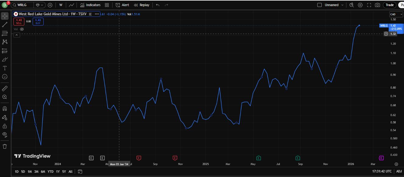
Task: Select the All time range
Action: [x=70, y=172]
